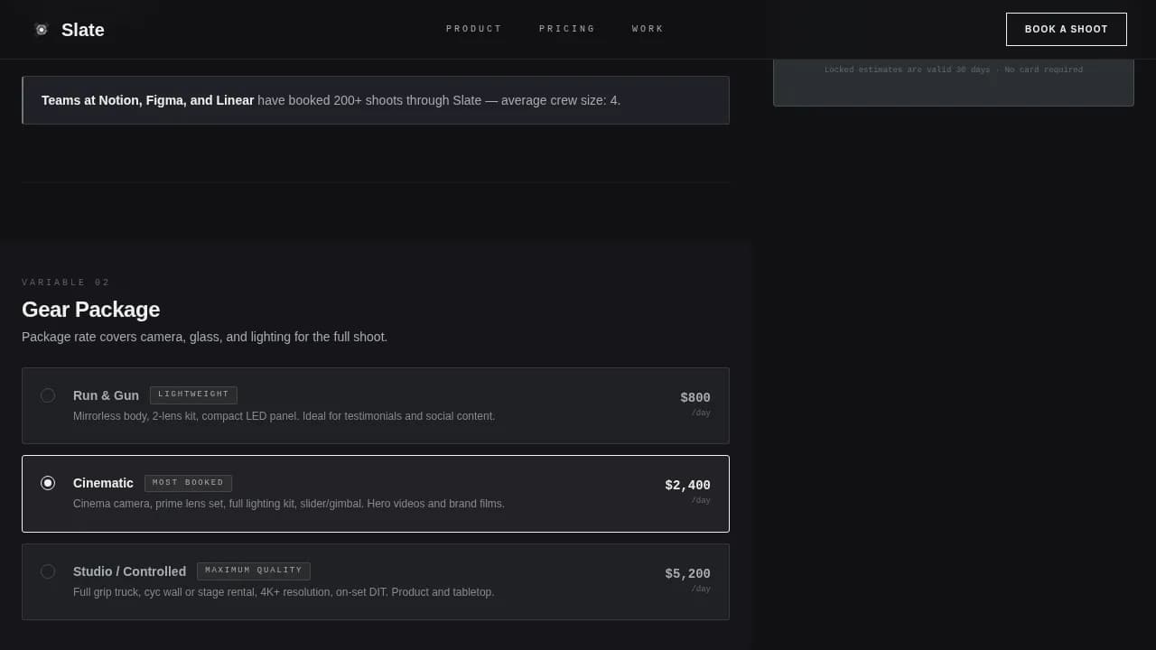Click the VARIABLE 02 section label

click(66, 282)
